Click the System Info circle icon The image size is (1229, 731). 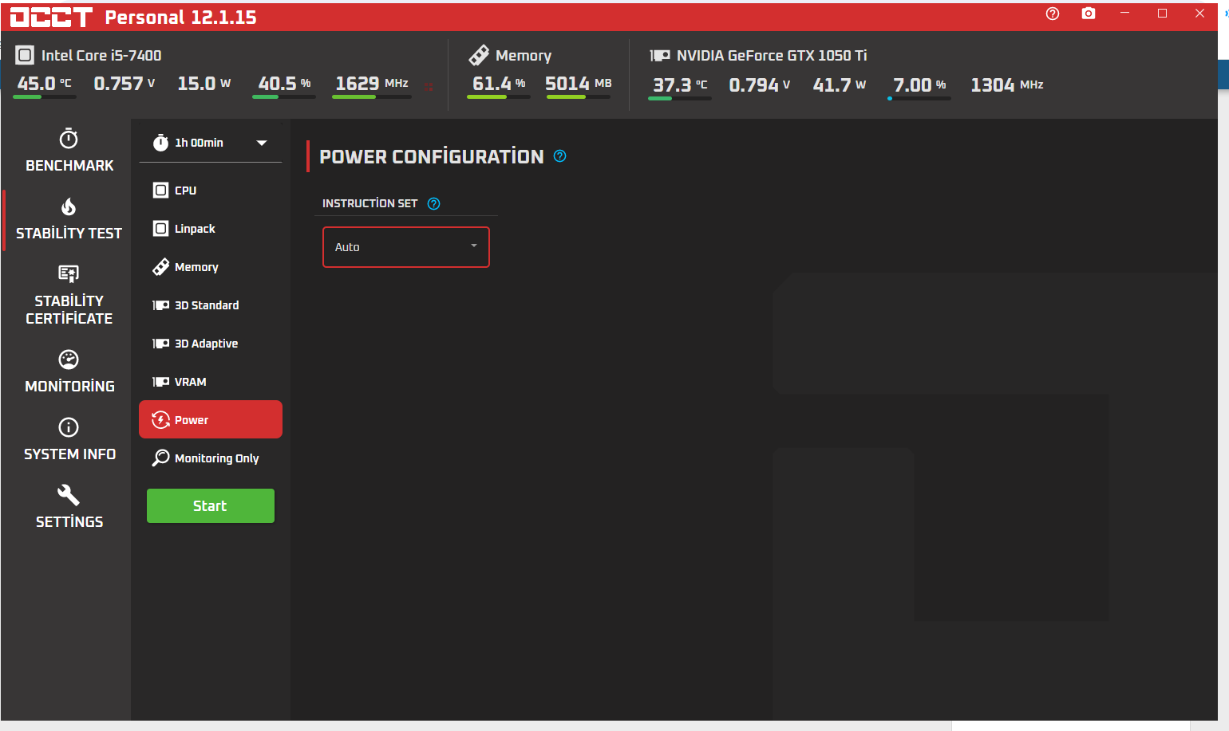[69, 427]
